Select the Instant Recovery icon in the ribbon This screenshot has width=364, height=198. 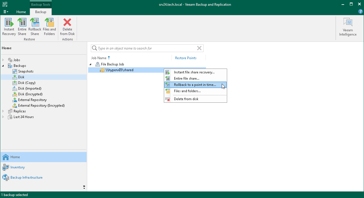tap(9, 26)
